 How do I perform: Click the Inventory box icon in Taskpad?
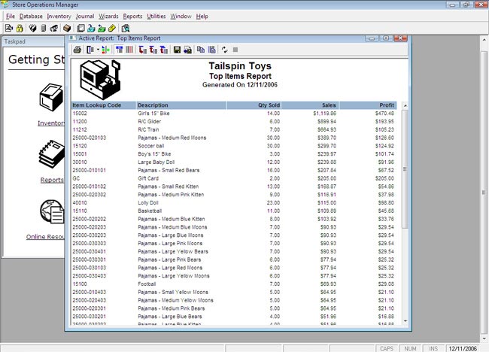pyautogui.click(x=51, y=97)
